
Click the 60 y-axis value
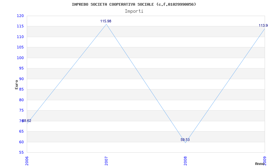[x=21, y=142]
